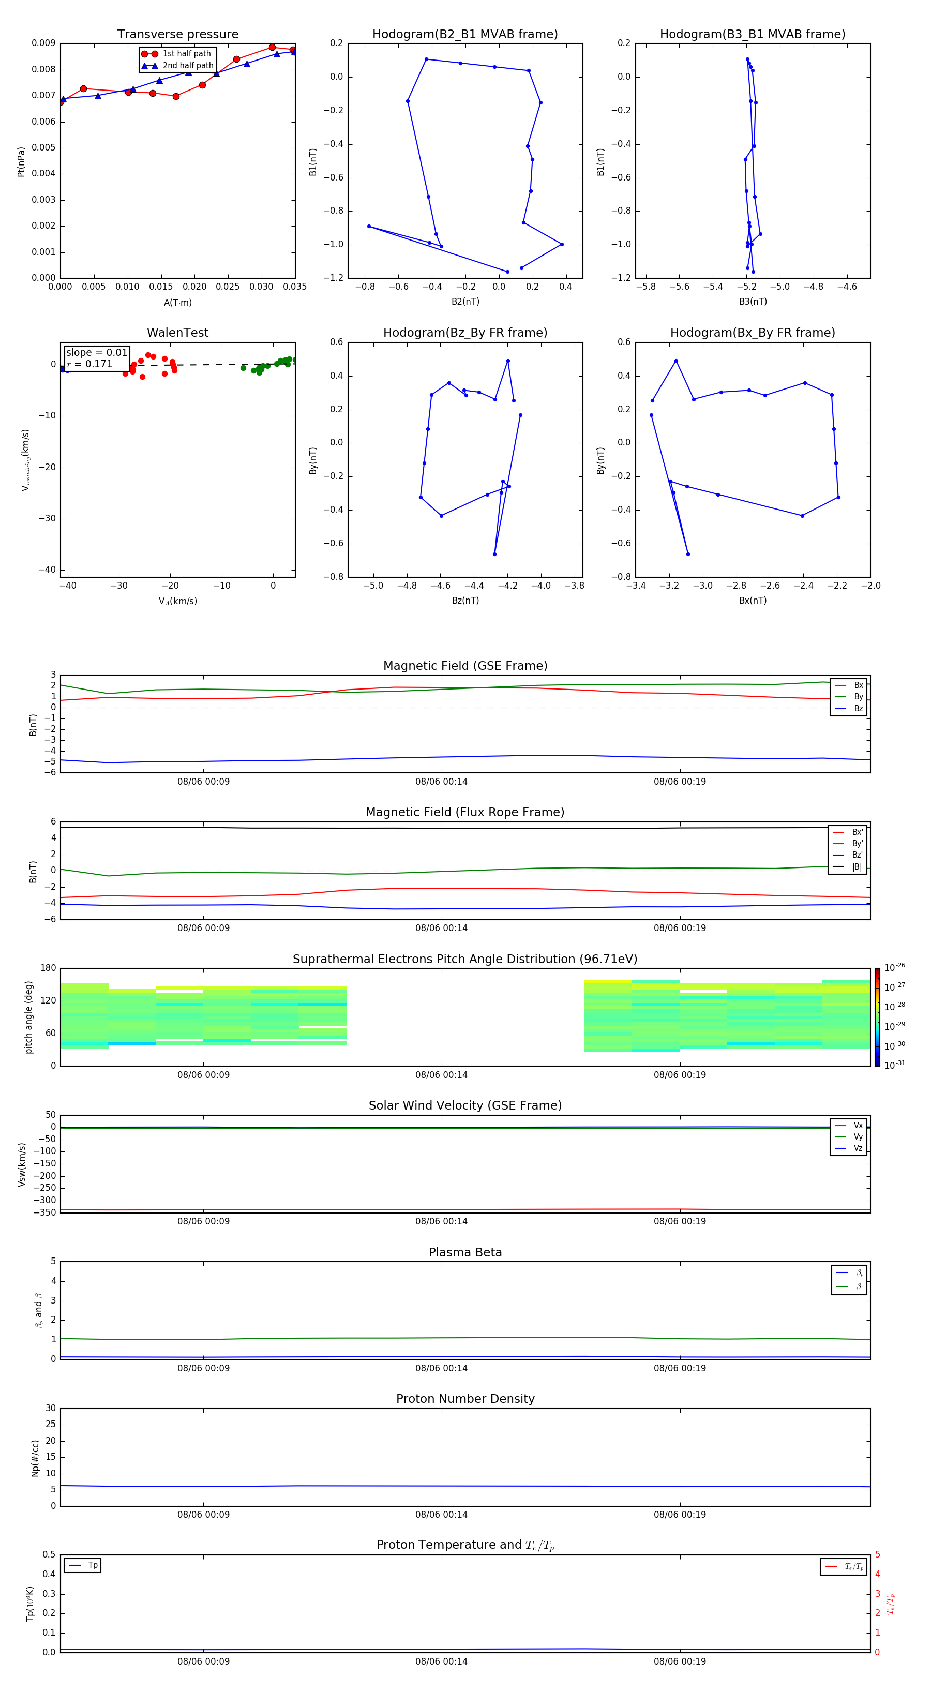
Task: Click the 'Bz(nT)' x-axis label
Action: click(x=465, y=601)
